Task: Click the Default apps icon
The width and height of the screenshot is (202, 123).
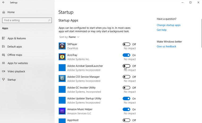Action: [x=3, y=46]
